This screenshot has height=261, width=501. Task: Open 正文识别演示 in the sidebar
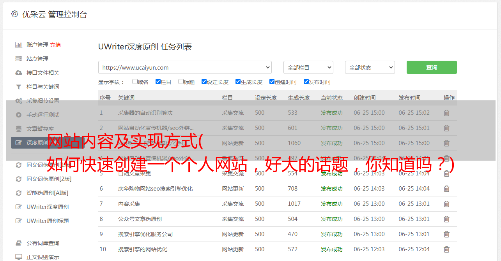(x=43, y=257)
